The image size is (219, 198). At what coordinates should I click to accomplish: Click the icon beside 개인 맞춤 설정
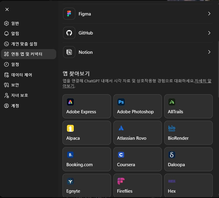[7, 44]
